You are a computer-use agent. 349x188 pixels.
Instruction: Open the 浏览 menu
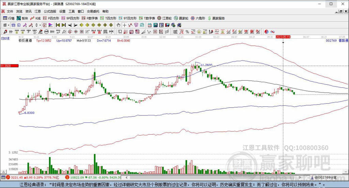click(x=19, y=11)
